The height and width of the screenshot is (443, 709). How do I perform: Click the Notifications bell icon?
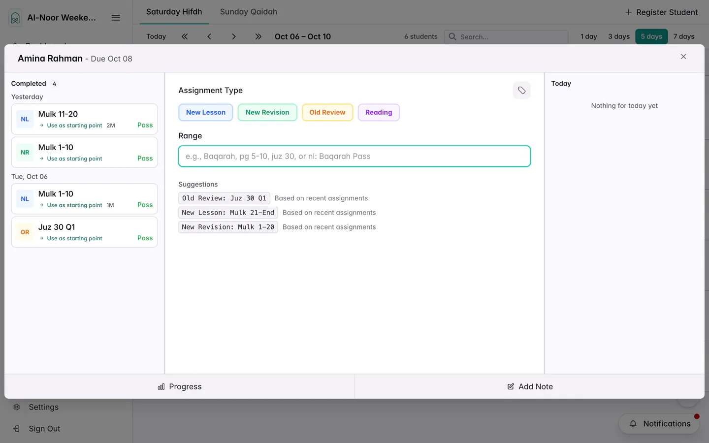(633, 424)
